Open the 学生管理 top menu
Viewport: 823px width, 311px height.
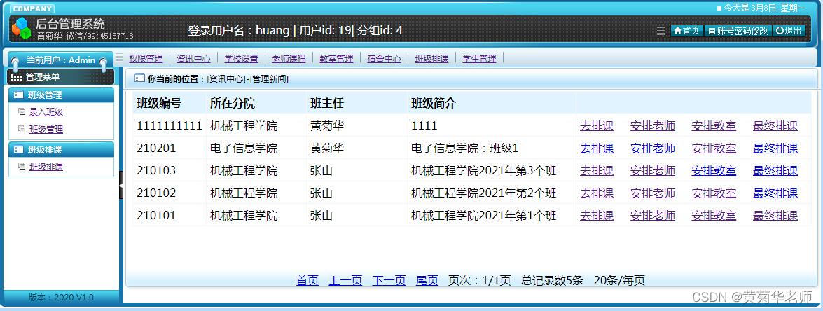479,59
